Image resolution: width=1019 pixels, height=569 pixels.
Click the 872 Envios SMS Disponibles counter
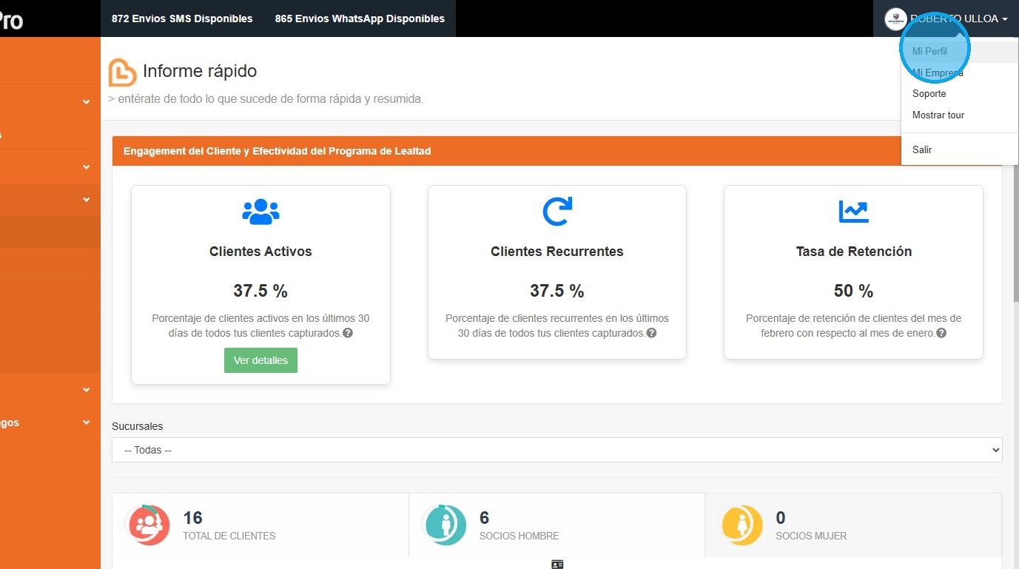(x=182, y=18)
